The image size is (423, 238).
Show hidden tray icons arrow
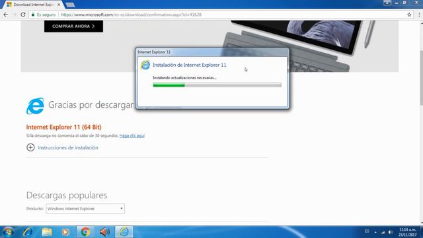pyautogui.click(x=375, y=232)
